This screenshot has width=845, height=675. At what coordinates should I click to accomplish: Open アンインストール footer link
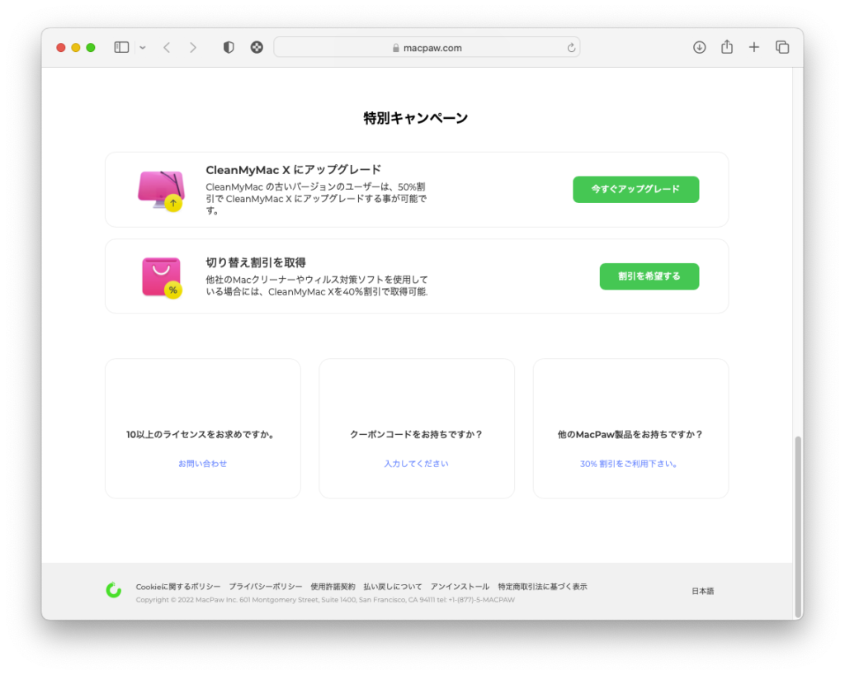[x=460, y=587]
